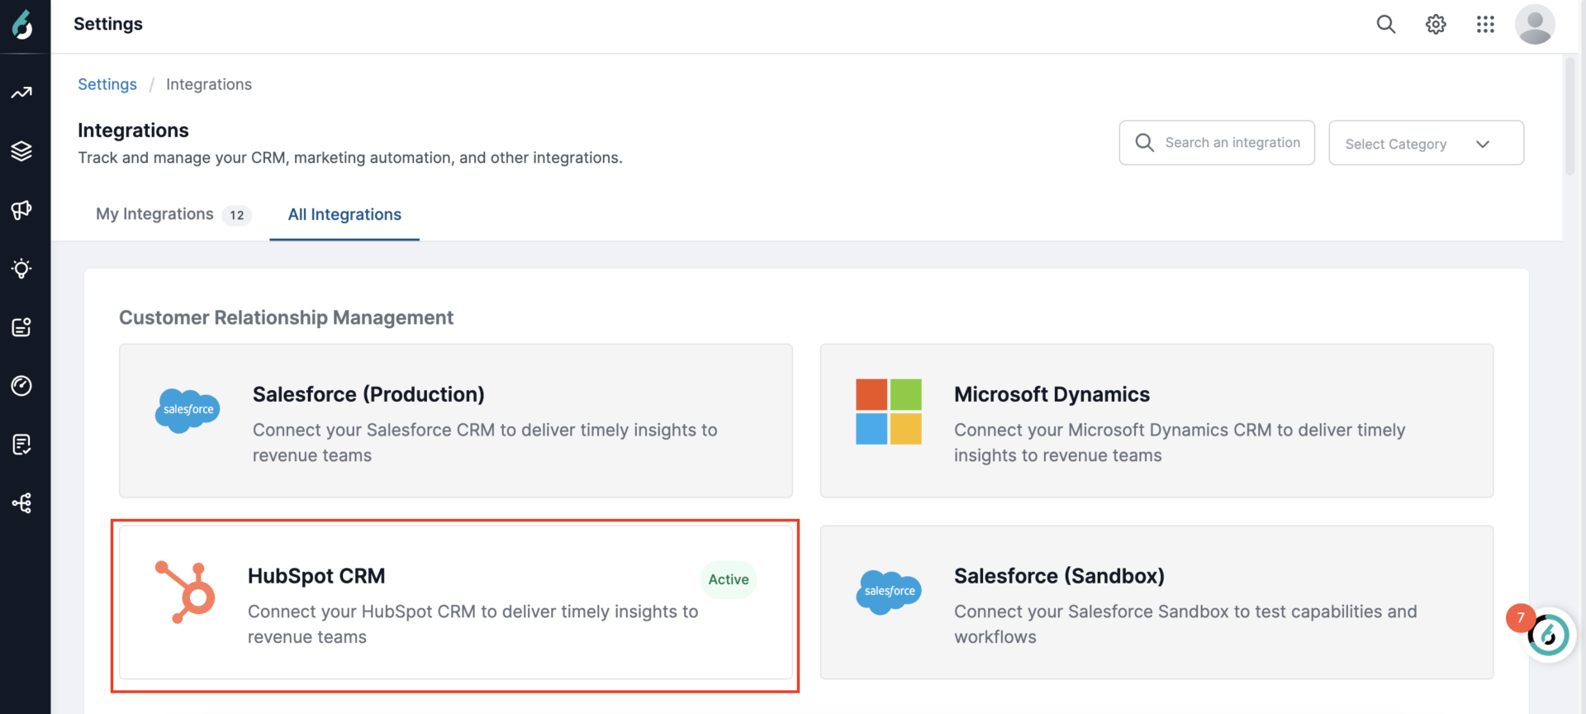Click the page vertical scrollbar

(1569, 116)
